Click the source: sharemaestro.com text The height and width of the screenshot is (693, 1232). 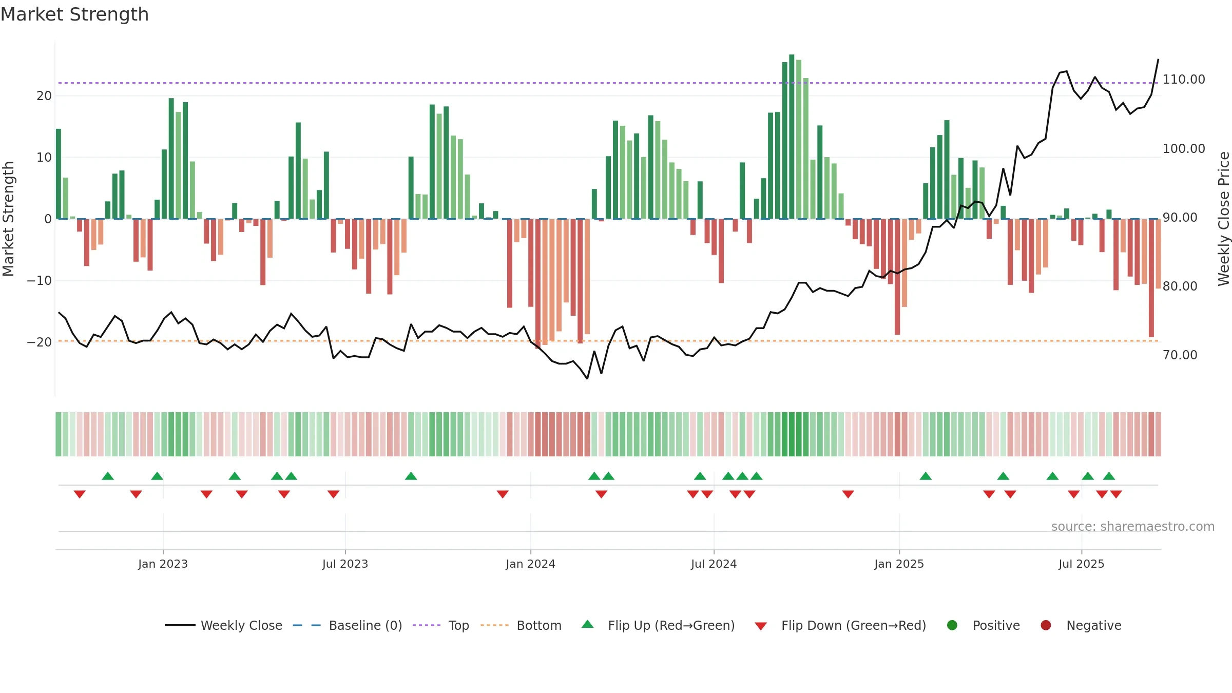(1133, 526)
